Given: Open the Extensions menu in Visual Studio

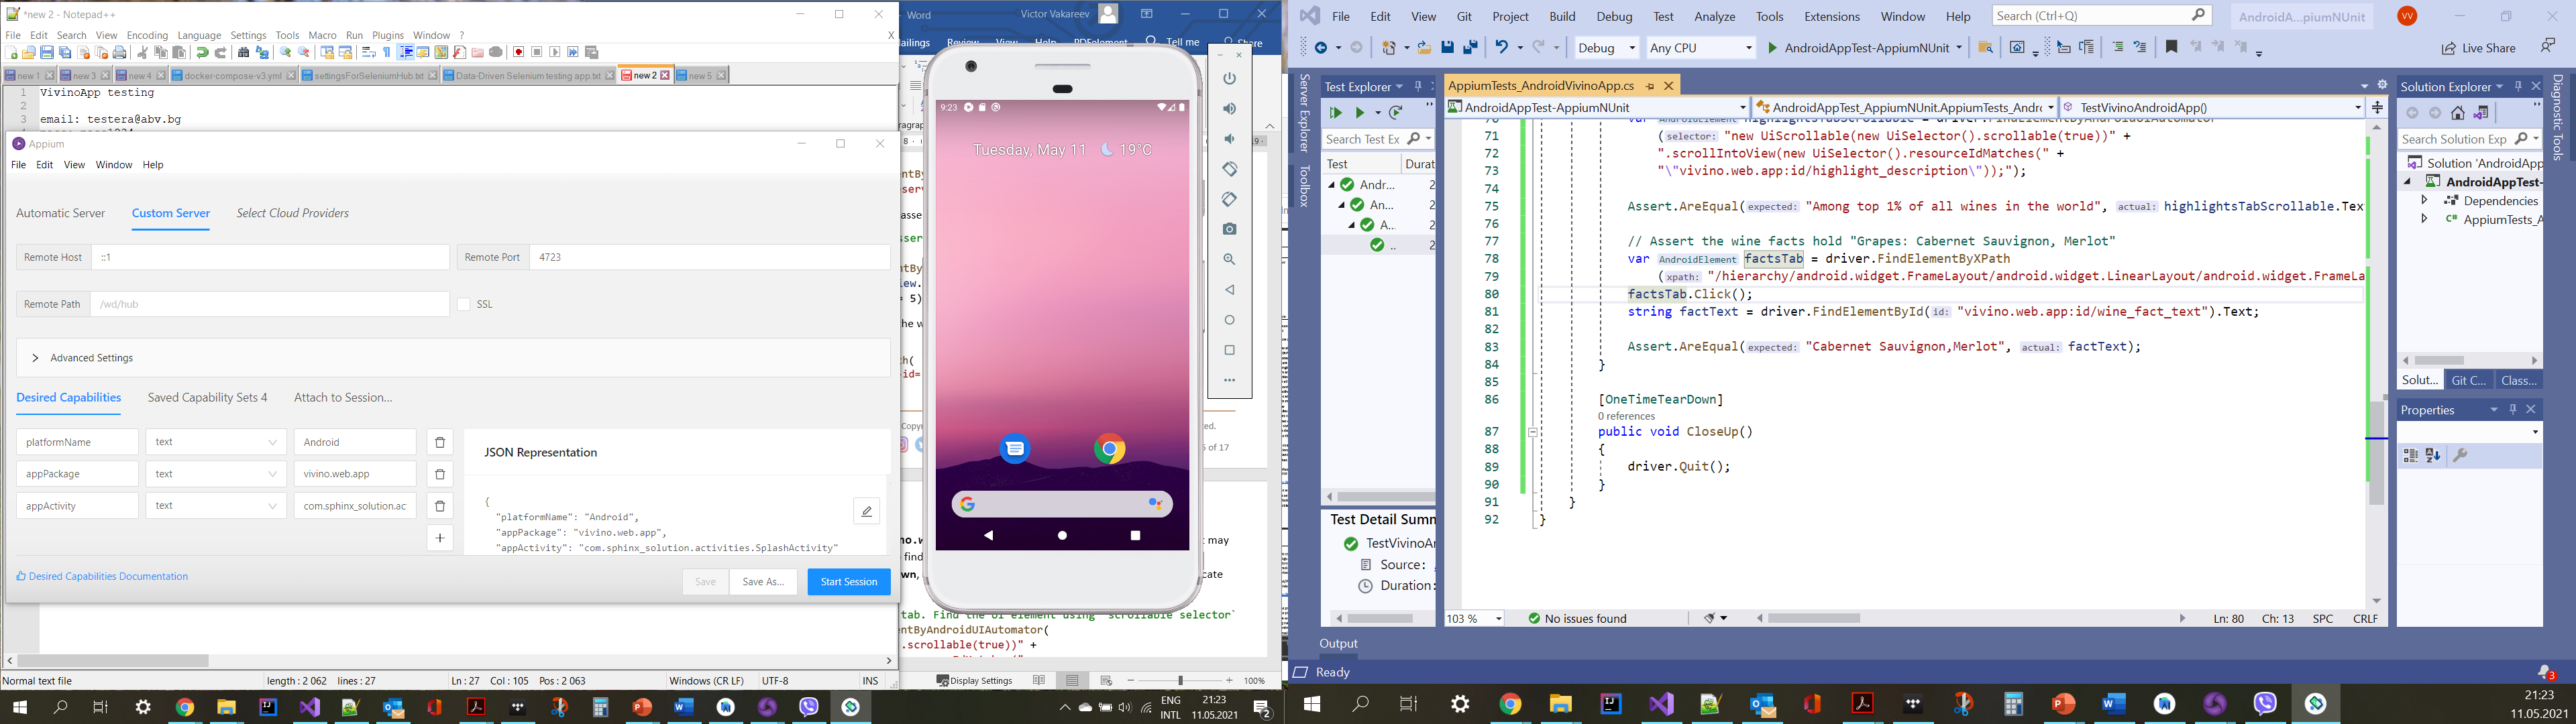Looking at the screenshot, I should click(1832, 17).
